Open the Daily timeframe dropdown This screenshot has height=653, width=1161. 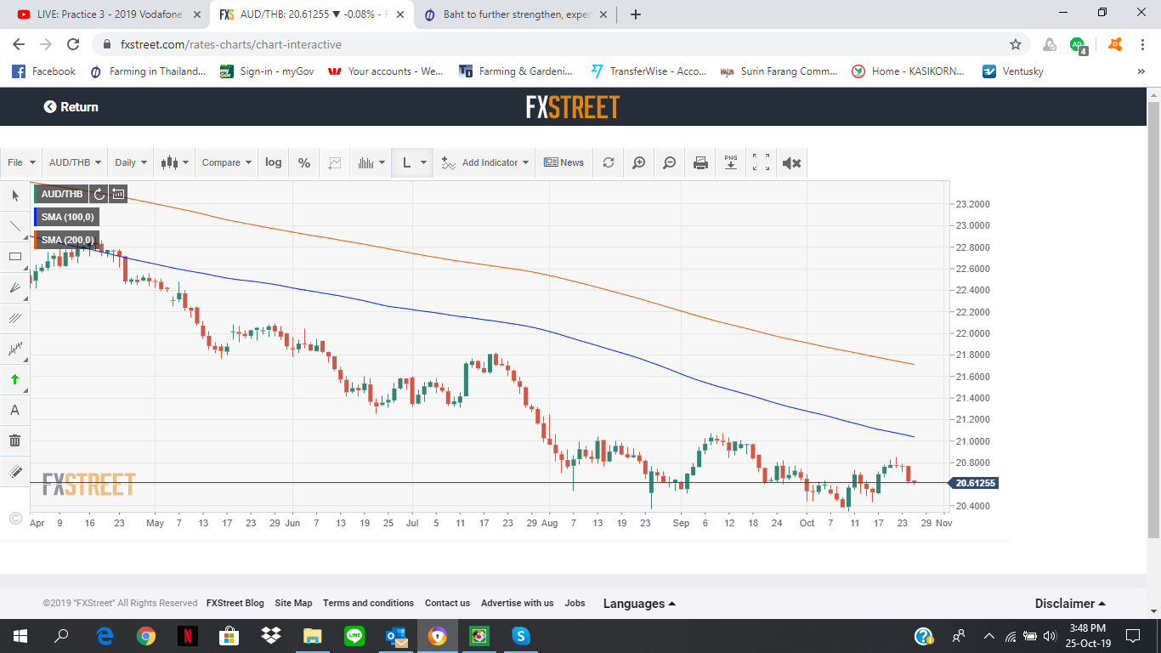pos(131,162)
